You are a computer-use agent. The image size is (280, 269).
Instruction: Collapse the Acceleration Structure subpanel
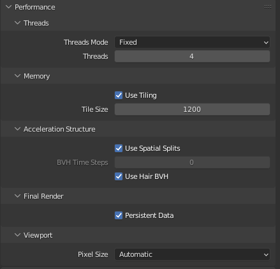[18, 129]
